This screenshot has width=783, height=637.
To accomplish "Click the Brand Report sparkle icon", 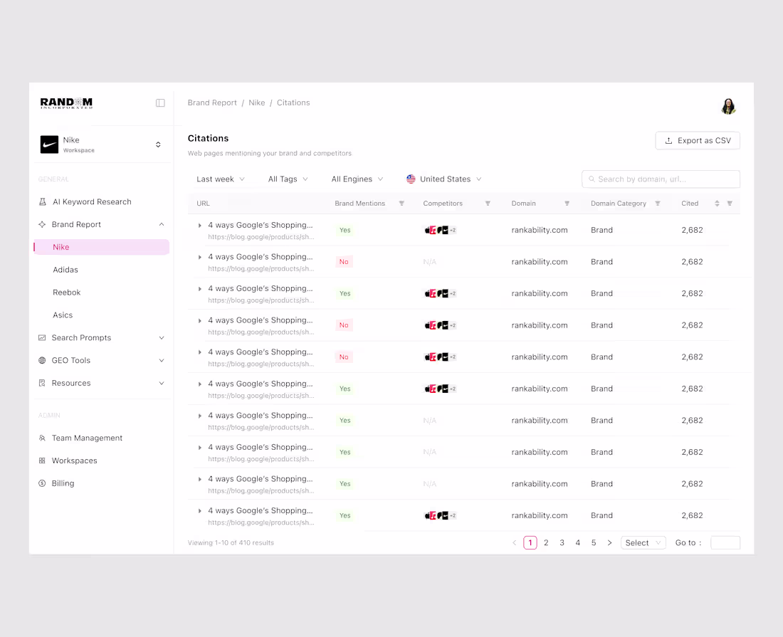I will [x=42, y=225].
